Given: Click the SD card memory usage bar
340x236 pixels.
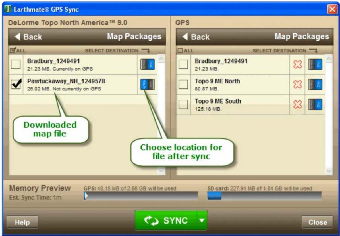Looking at the screenshot, I should [265, 196].
